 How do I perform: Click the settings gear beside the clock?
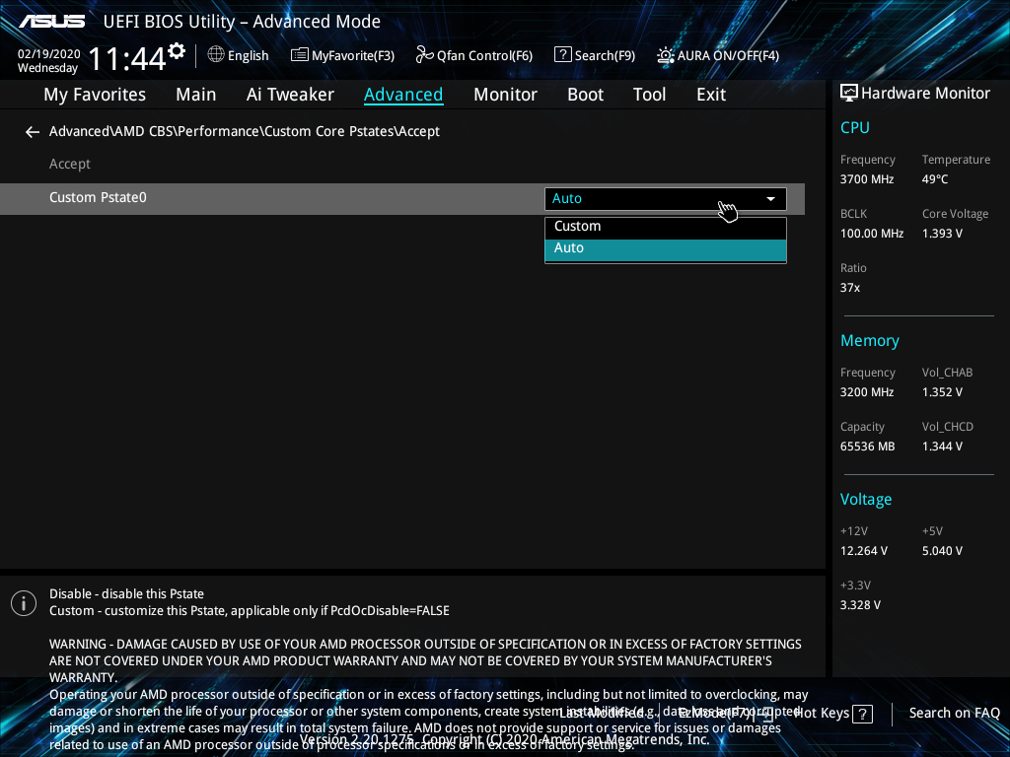[177, 50]
